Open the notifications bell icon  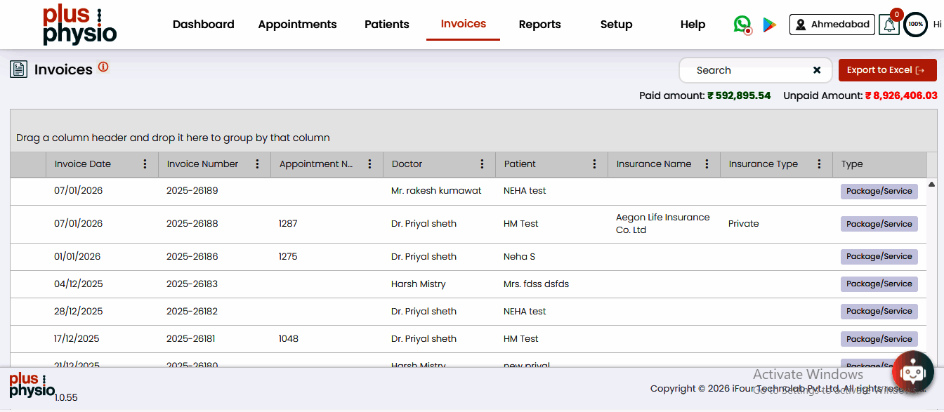coord(889,25)
